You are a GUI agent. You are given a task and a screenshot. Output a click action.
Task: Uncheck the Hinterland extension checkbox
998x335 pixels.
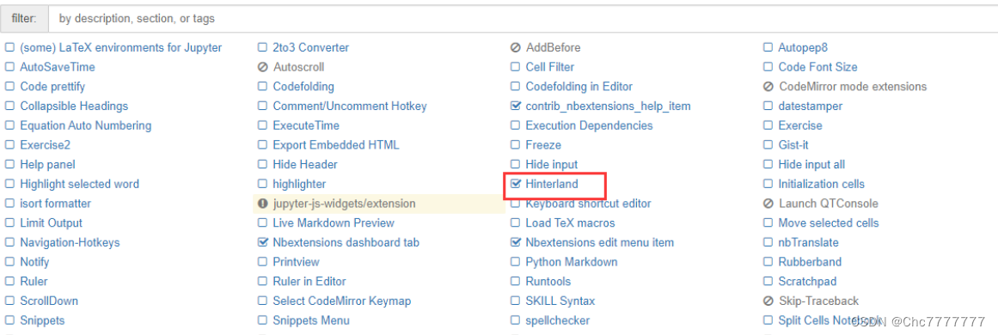tap(516, 184)
